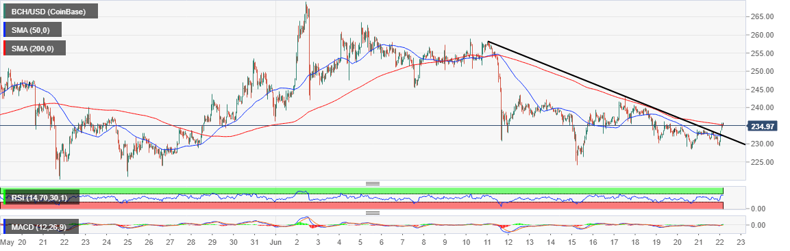Click the 26 date label on time axis
The height and width of the screenshot is (251, 790).
pyautogui.click(x=149, y=242)
